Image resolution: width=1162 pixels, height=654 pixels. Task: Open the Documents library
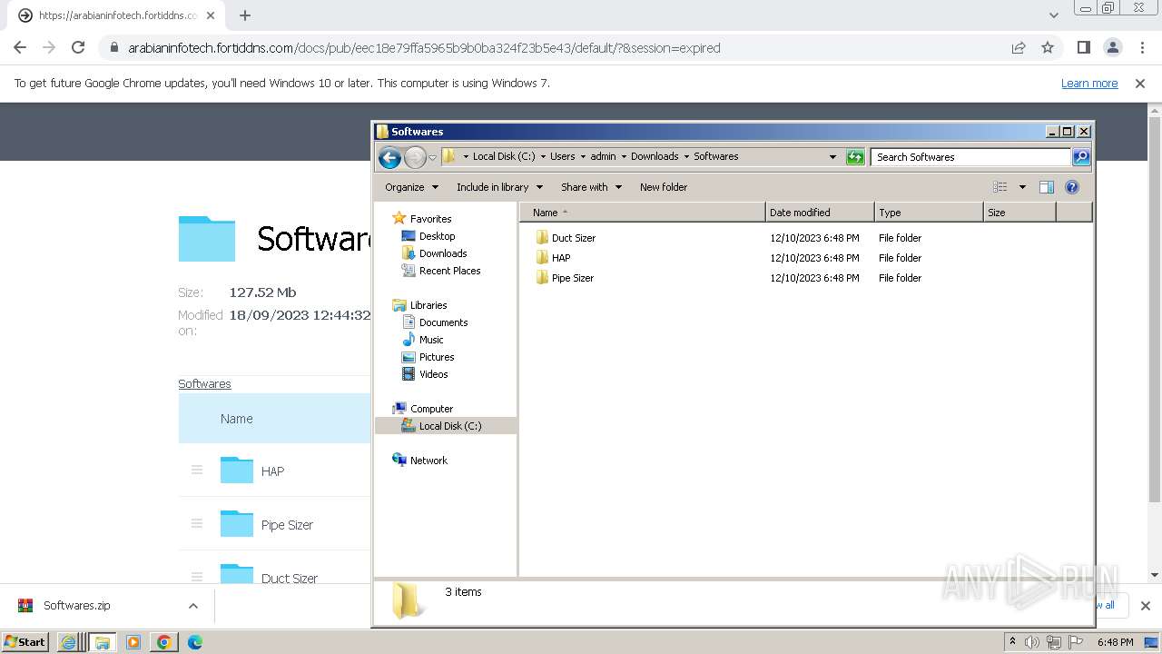[x=434, y=322]
